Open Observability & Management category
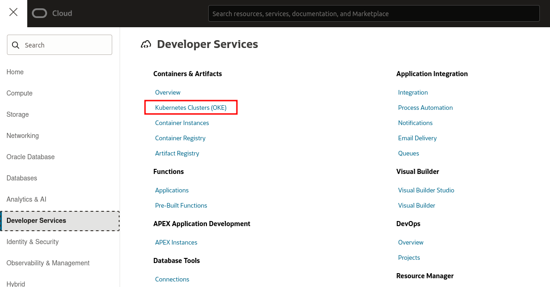Viewport: 550px width, 287px height. click(x=48, y=263)
